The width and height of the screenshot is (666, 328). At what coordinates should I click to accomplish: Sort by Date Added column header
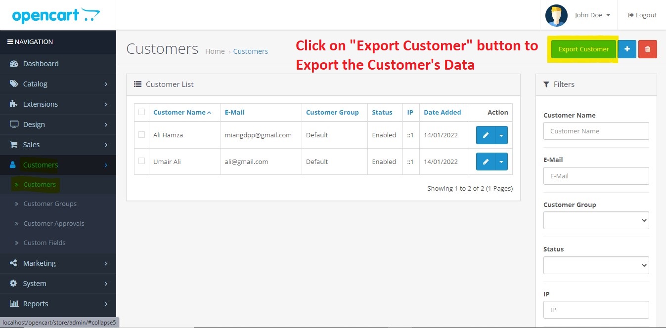click(x=443, y=113)
